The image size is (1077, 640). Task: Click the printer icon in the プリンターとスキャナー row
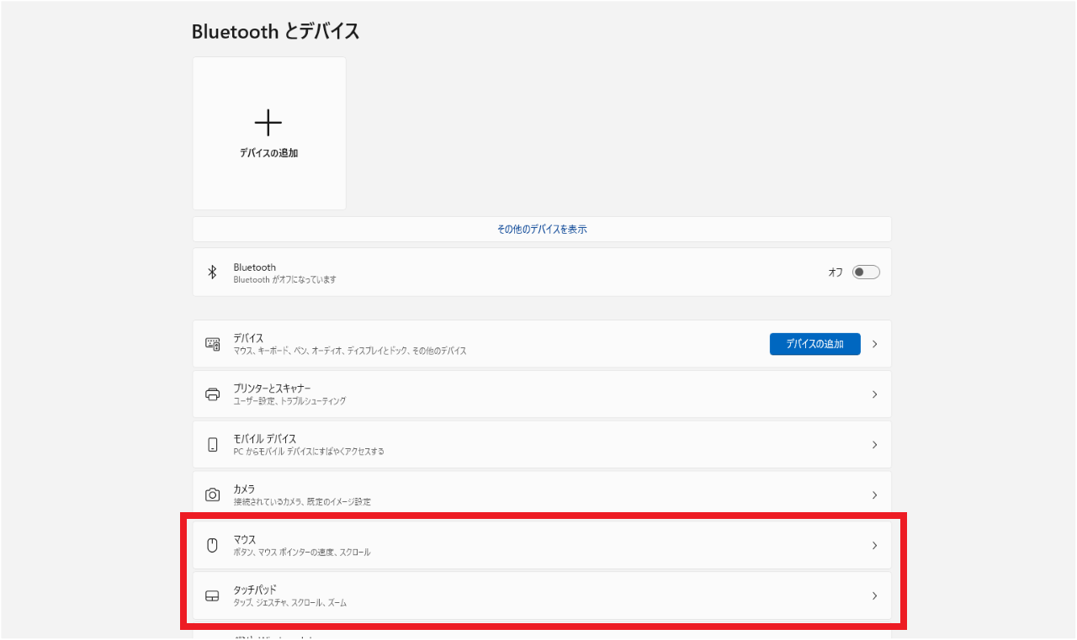[212, 394]
